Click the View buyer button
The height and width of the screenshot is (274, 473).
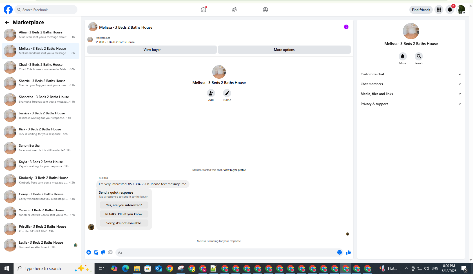[152, 50]
